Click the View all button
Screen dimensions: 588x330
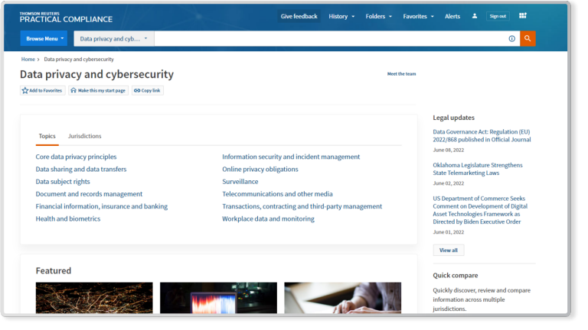(448, 250)
